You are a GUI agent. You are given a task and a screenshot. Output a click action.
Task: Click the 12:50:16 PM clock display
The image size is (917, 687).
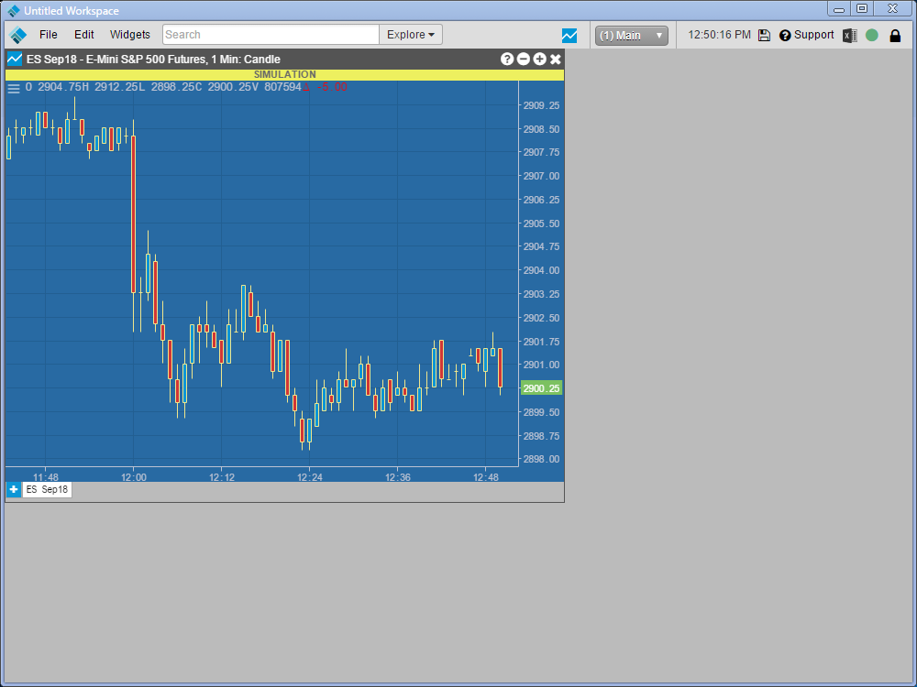719,35
